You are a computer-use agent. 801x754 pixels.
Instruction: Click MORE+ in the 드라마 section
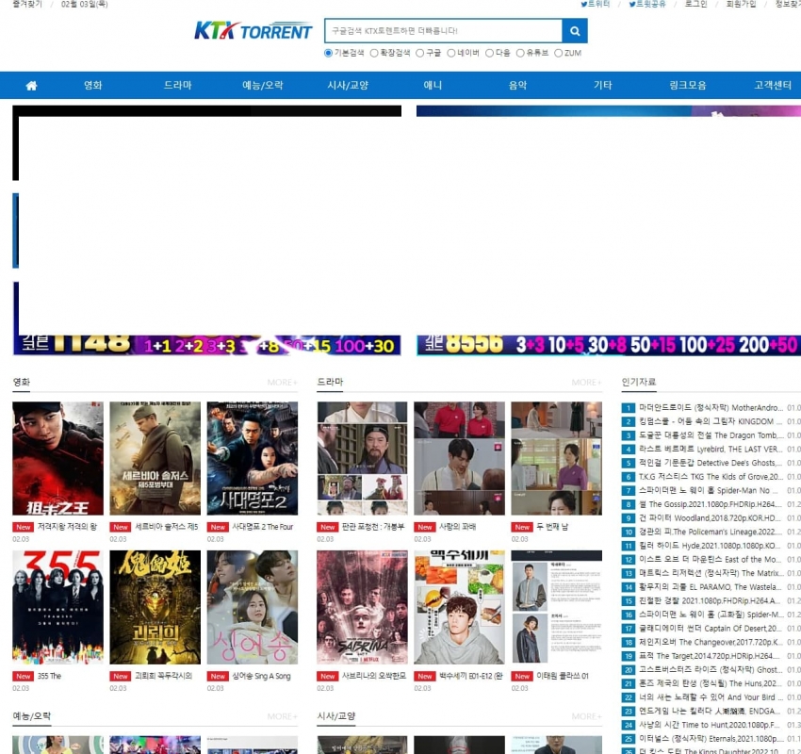(x=586, y=382)
